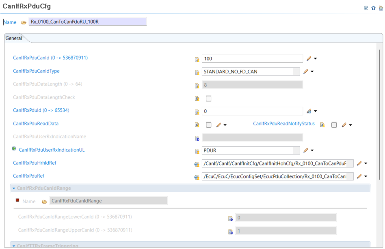Click the CanIfRxPduHrhIdRef label link
385x249 pixels.
pyautogui.click(x=35, y=163)
